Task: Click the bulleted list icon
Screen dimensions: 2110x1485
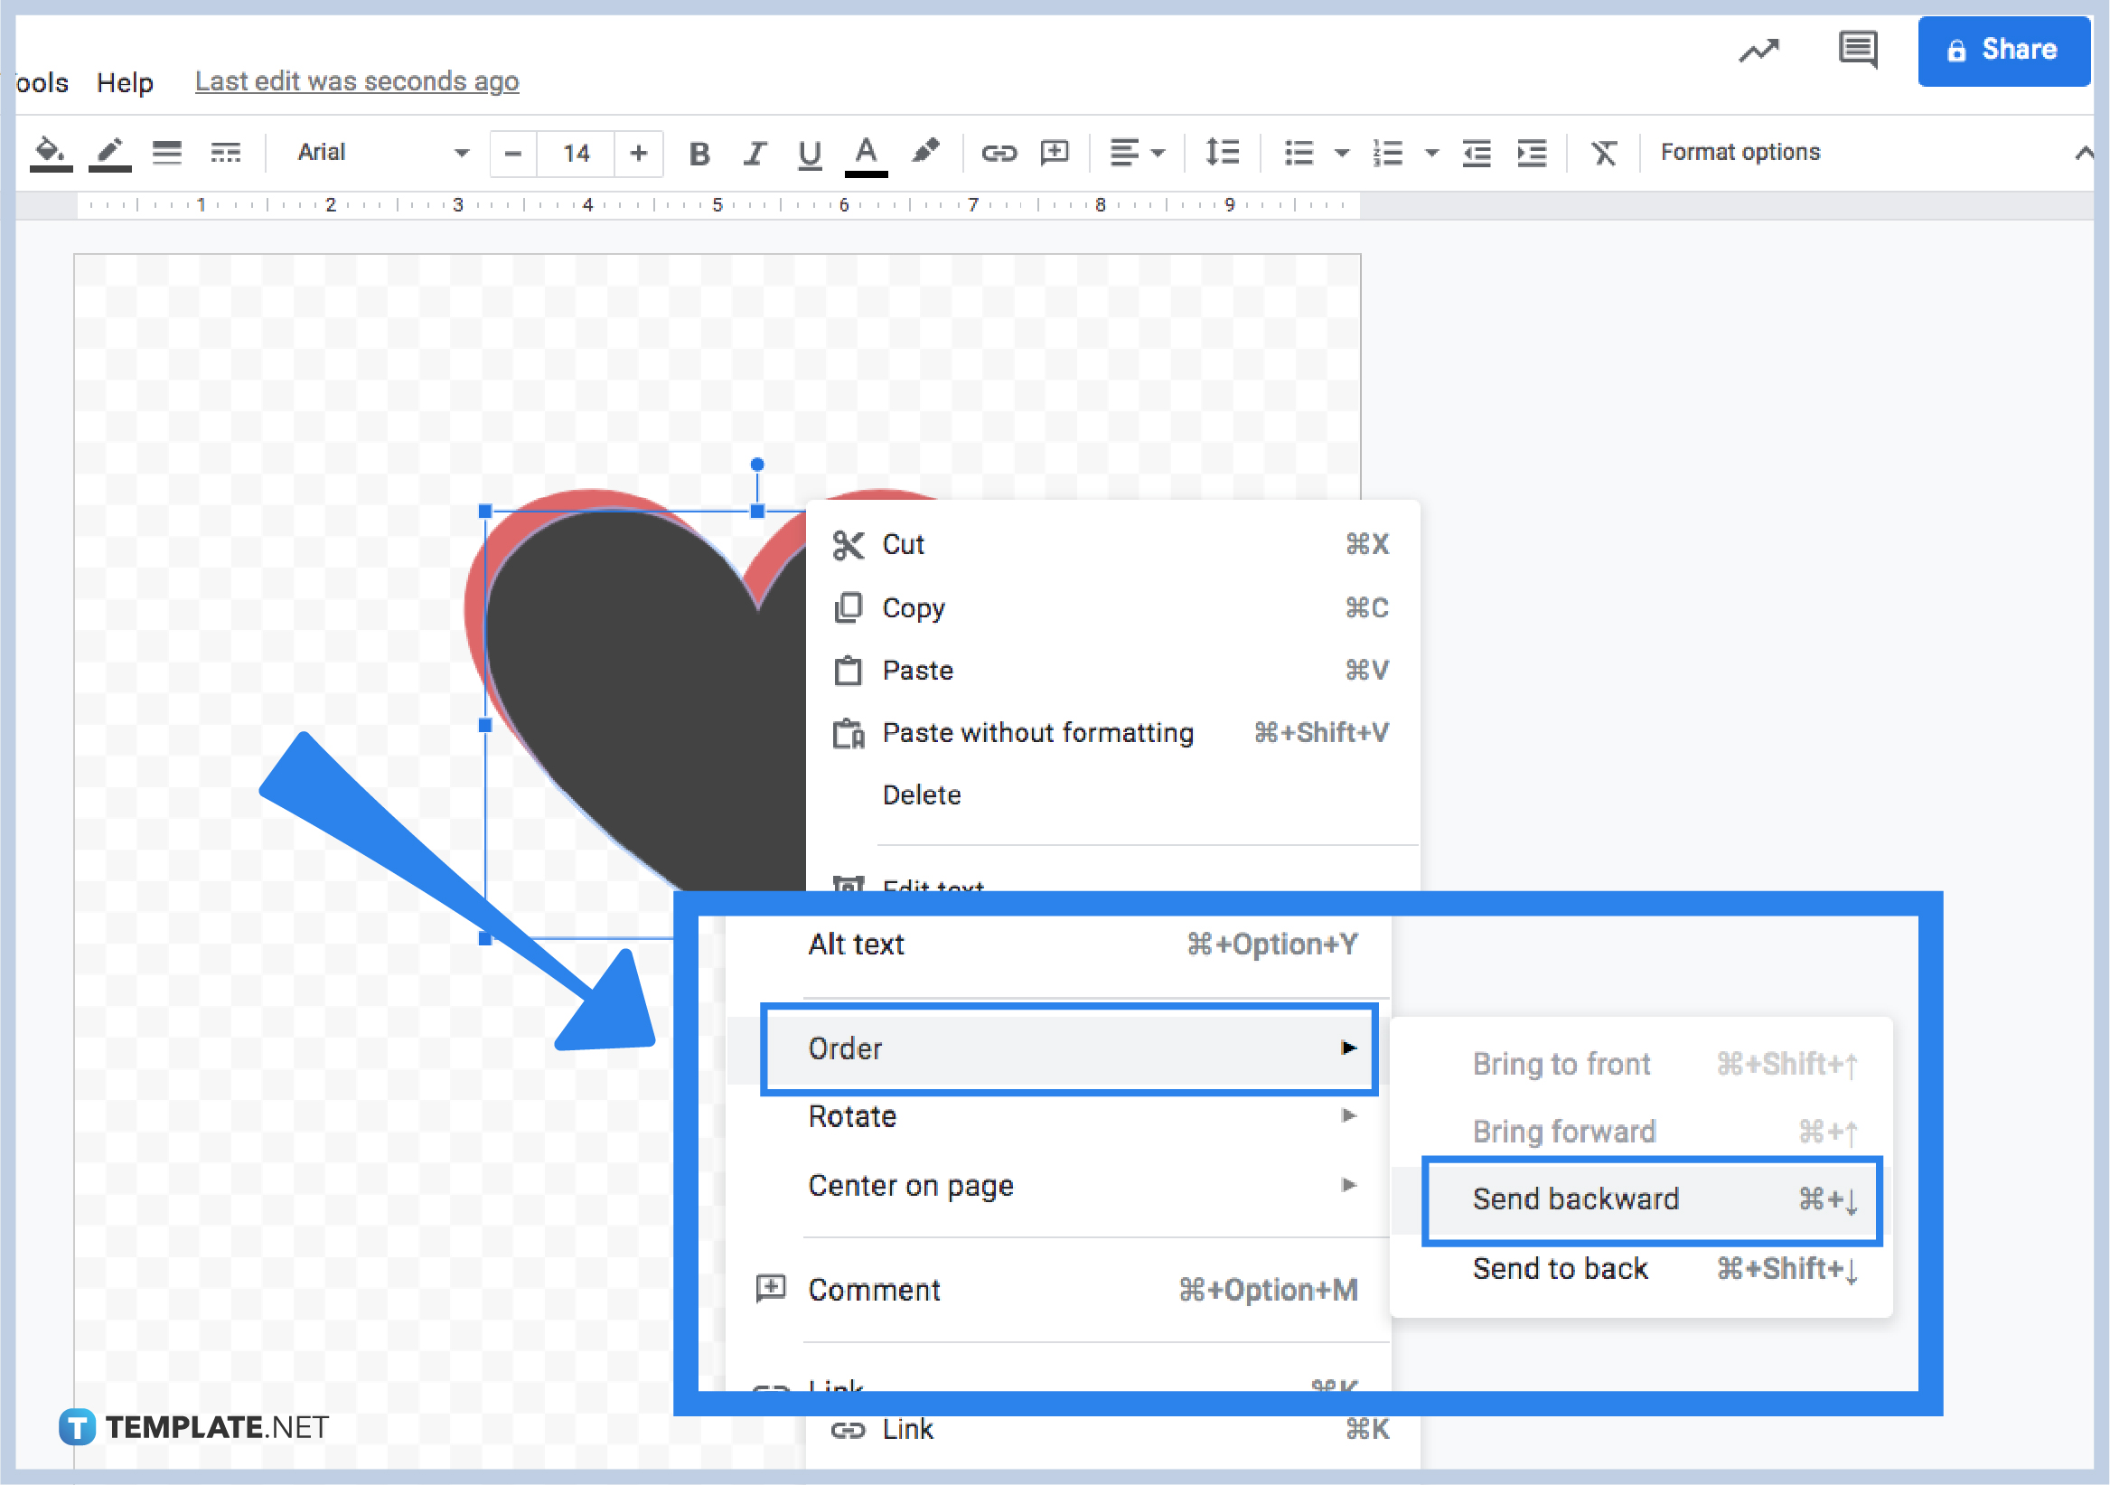Action: pyautogui.click(x=1299, y=153)
